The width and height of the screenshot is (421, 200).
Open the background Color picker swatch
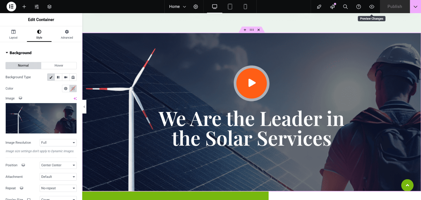click(x=73, y=88)
